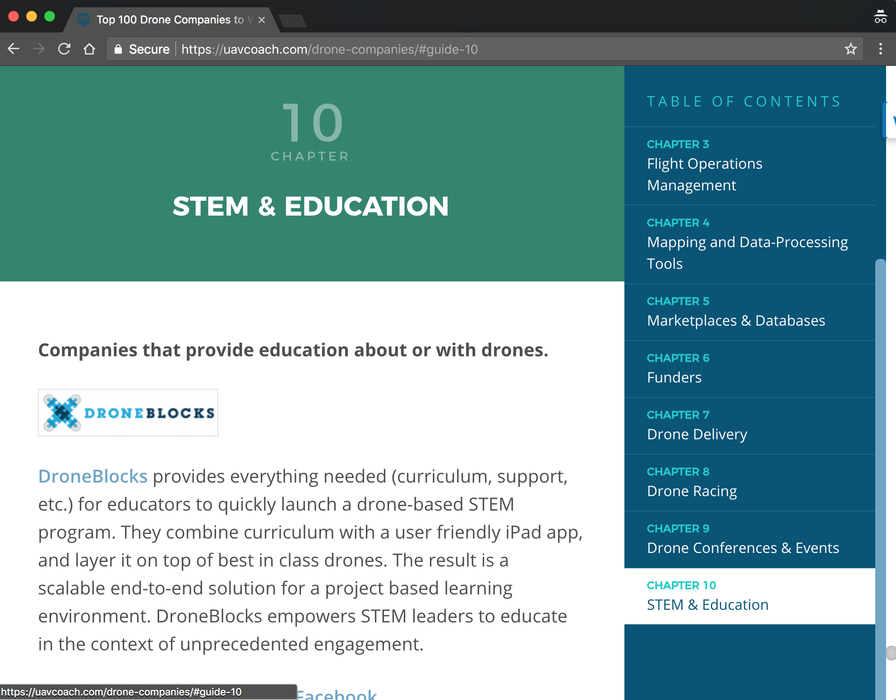Open Chapter 9 Drone Conferences & Events
Screen dimensions: 896x700
tap(750, 539)
